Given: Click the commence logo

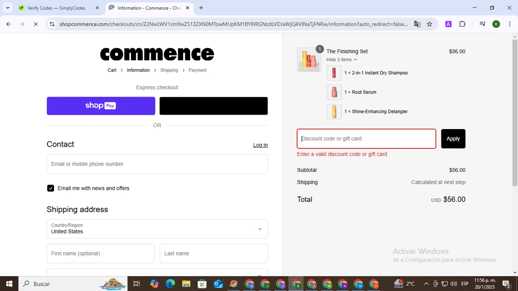Looking at the screenshot, I should [157, 54].
